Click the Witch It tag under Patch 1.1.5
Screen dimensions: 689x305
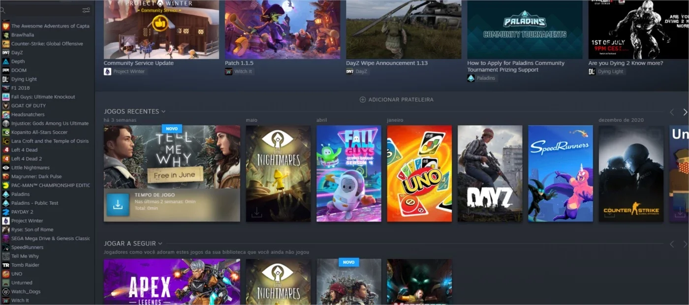[x=239, y=72]
